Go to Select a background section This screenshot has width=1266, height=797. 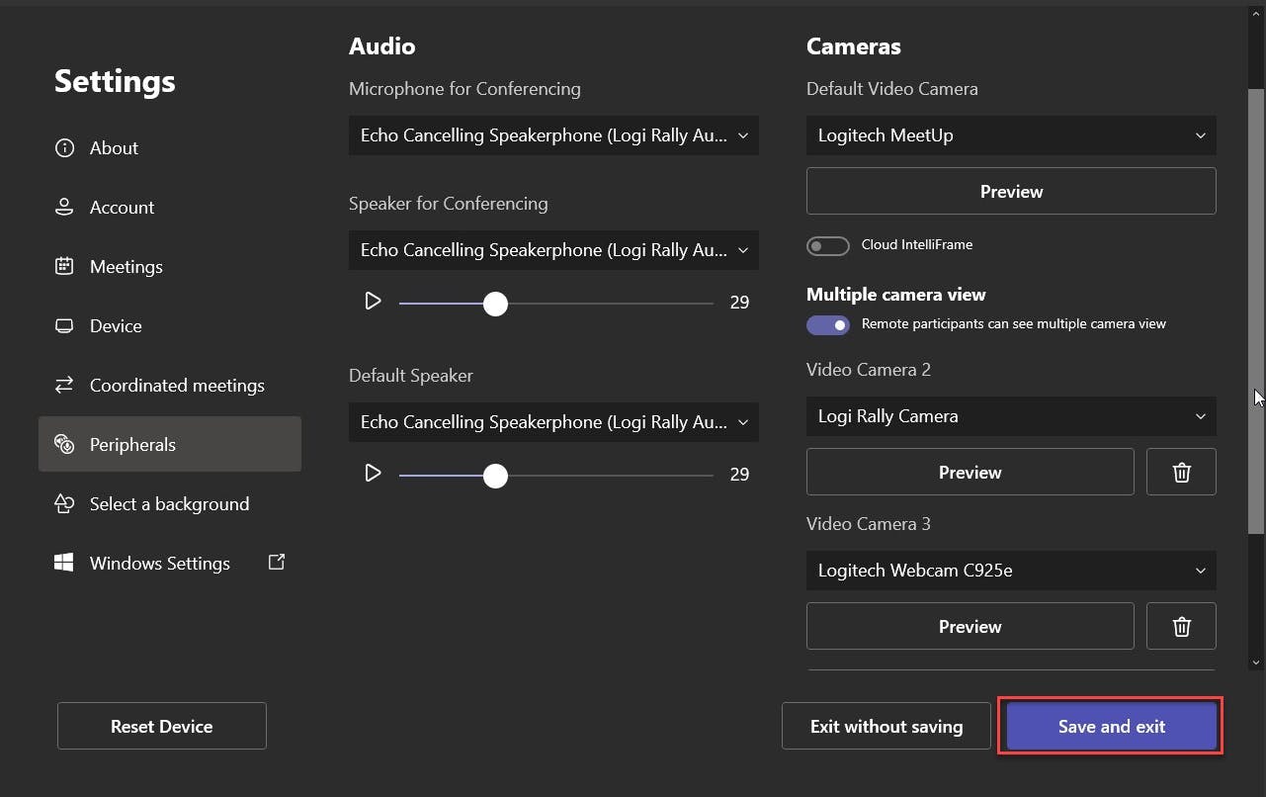click(169, 504)
